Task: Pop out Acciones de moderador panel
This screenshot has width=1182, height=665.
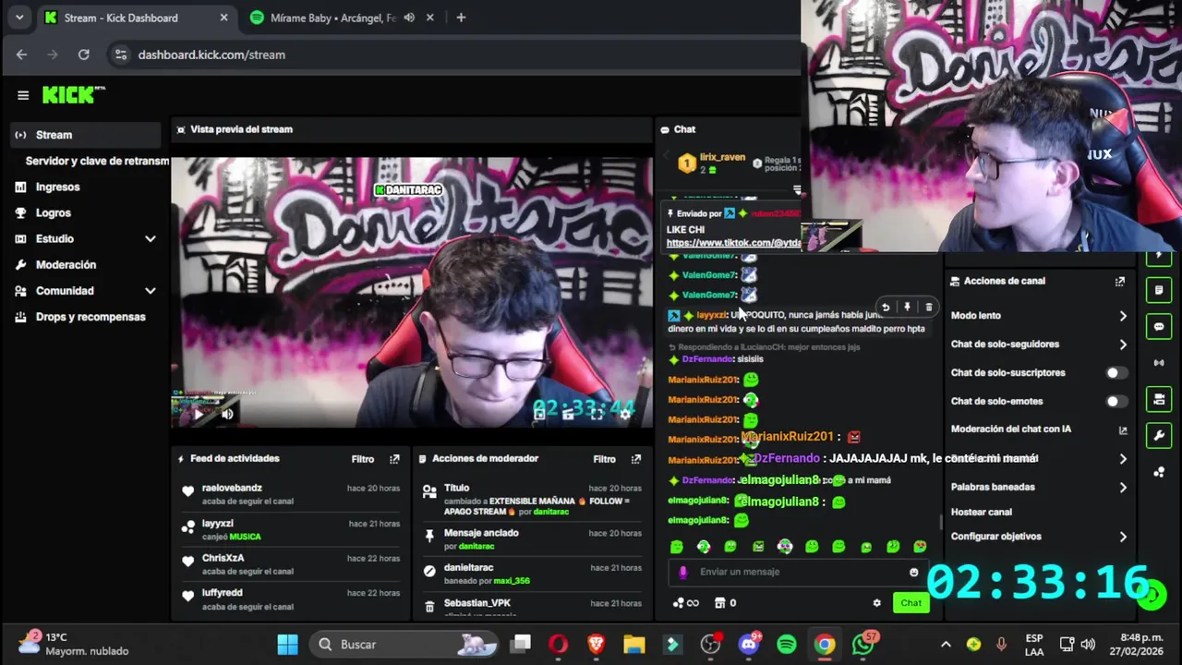Action: [x=635, y=459]
